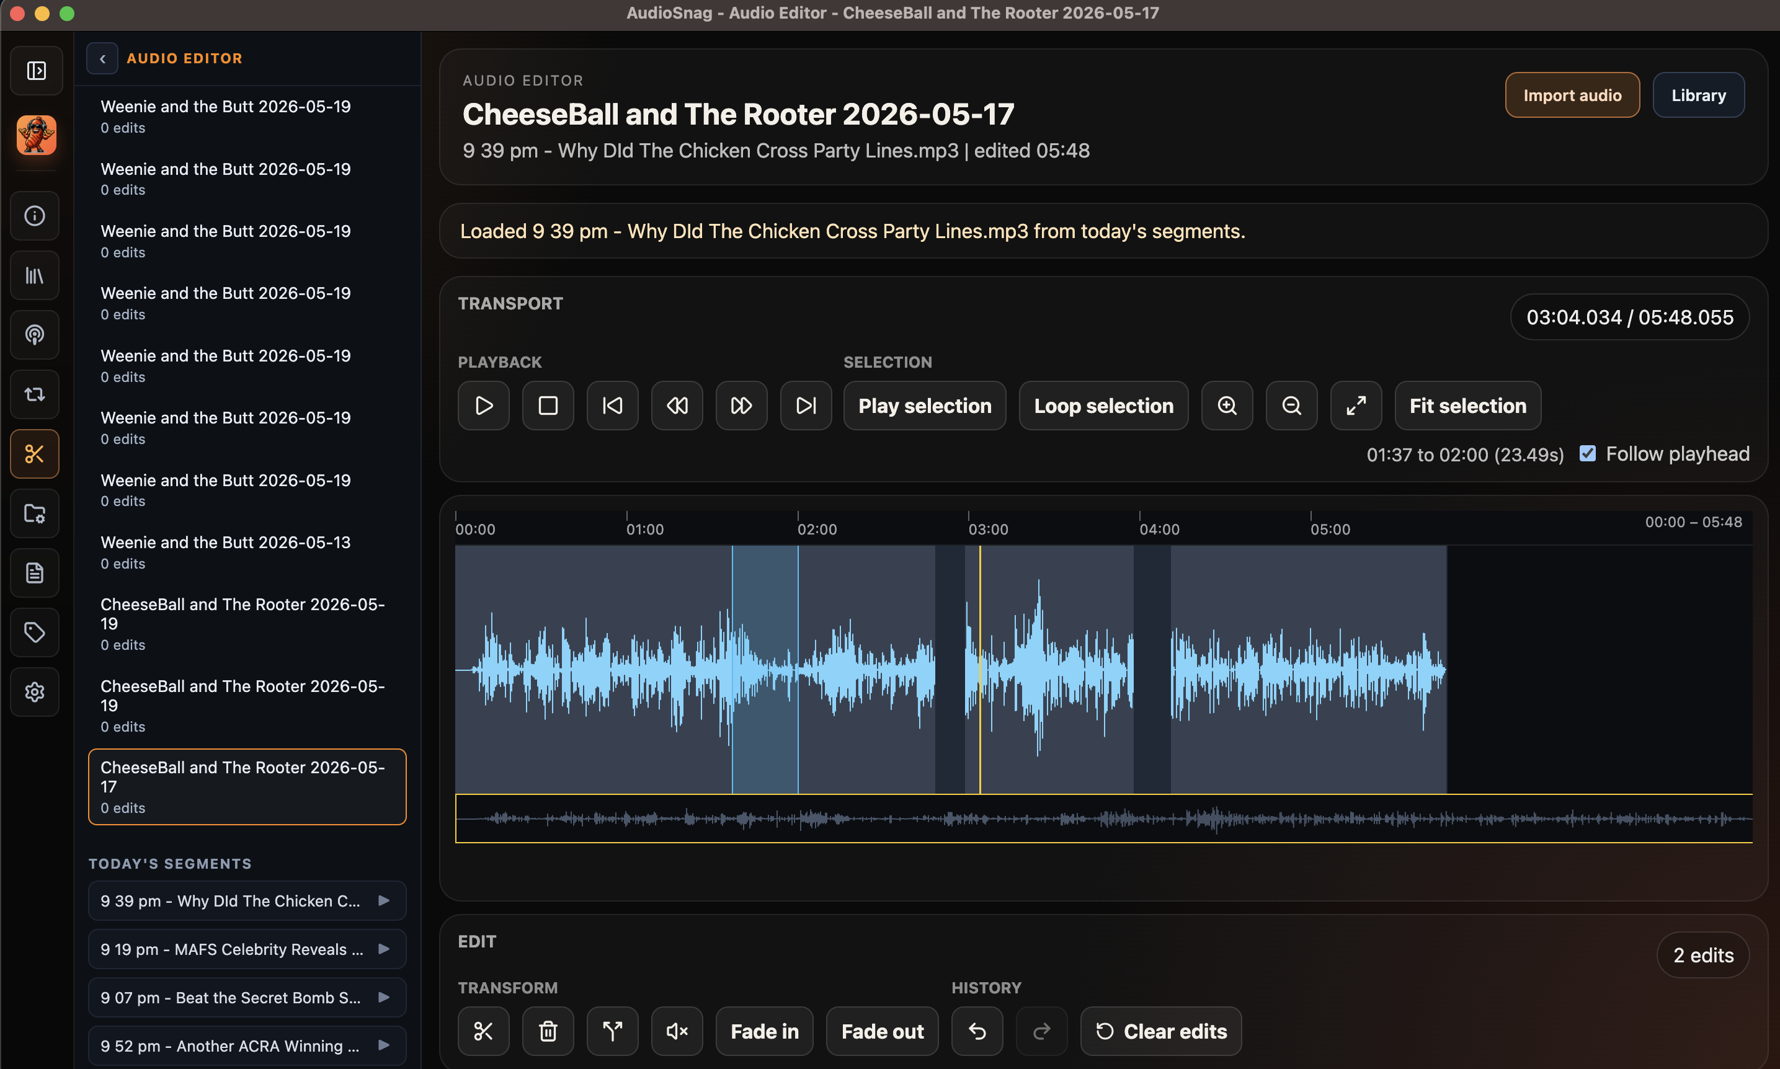Expand waveform to full view
Image resolution: width=1780 pixels, height=1069 pixels.
pos(1356,406)
